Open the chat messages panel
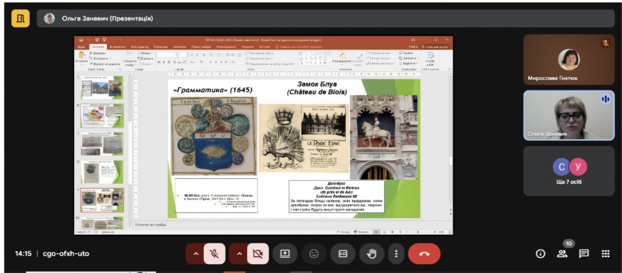 [x=584, y=254]
